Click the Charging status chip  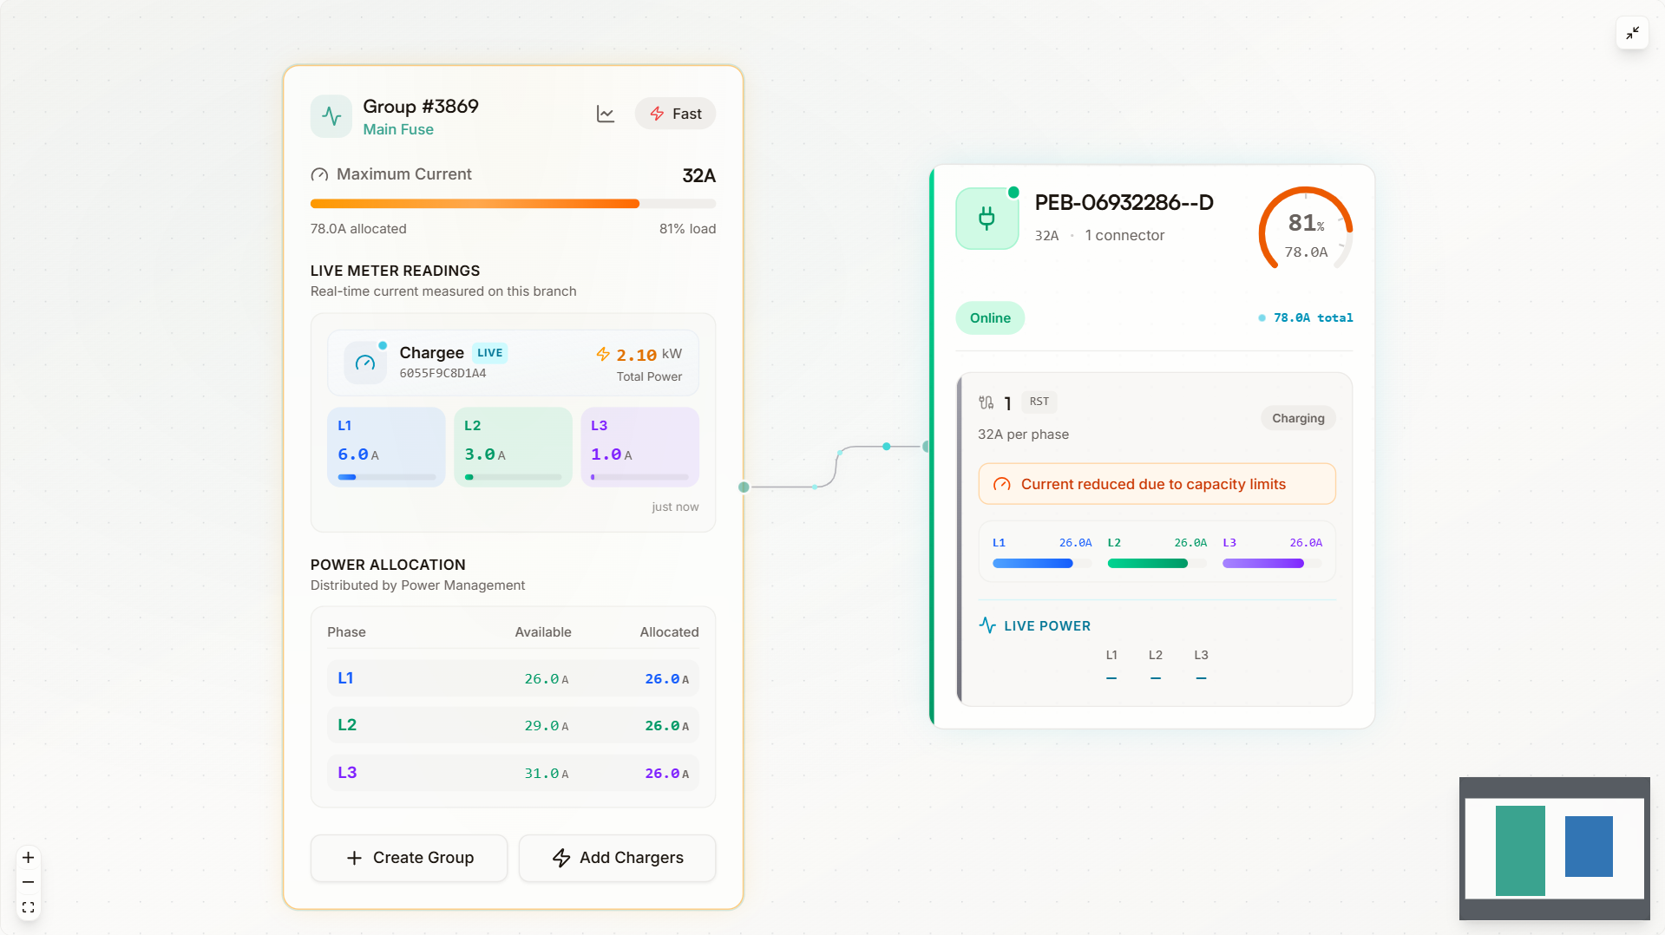(x=1297, y=417)
